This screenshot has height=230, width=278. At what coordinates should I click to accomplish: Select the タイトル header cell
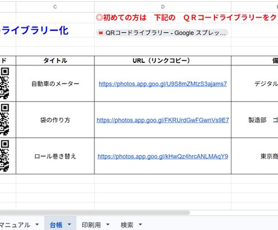pyautogui.click(x=55, y=61)
